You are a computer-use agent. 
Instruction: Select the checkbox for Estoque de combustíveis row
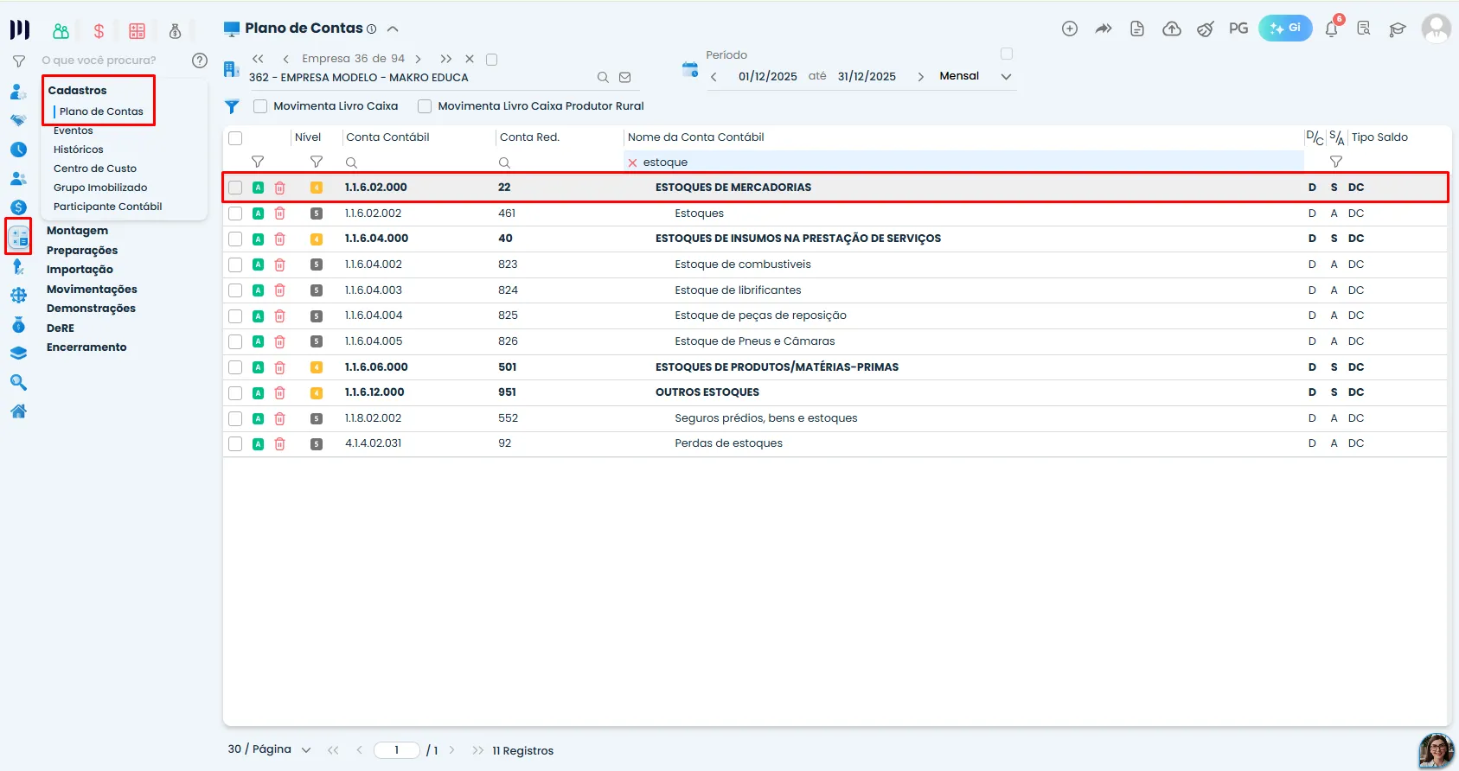click(x=235, y=264)
